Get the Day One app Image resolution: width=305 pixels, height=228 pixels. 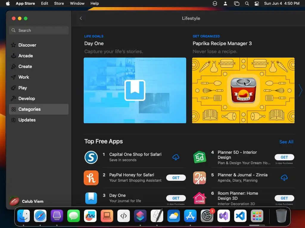[x=176, y=198]
